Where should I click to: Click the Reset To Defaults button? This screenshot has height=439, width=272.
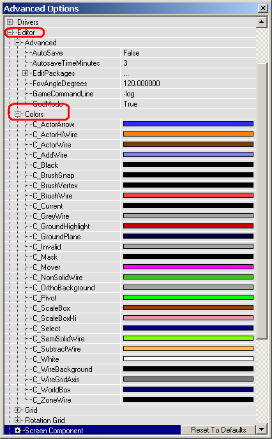(218, 430)
